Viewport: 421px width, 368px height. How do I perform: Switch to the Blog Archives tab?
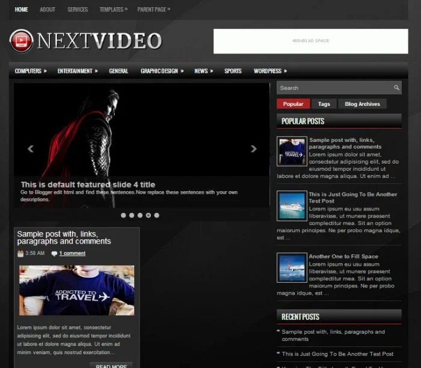(362, 104)
